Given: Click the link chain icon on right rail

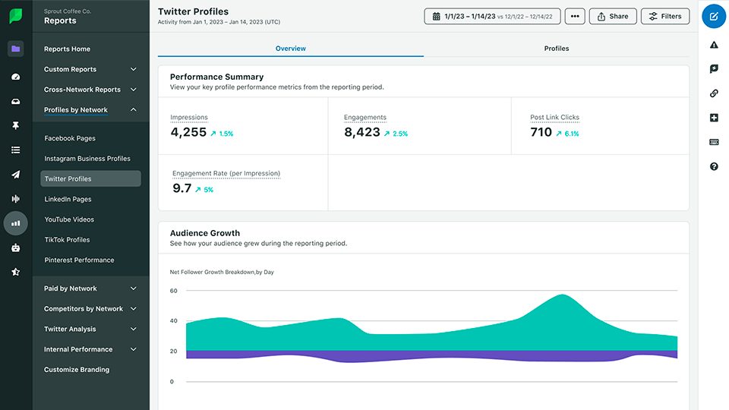Looking at the screenshot, I should (714, 93).
